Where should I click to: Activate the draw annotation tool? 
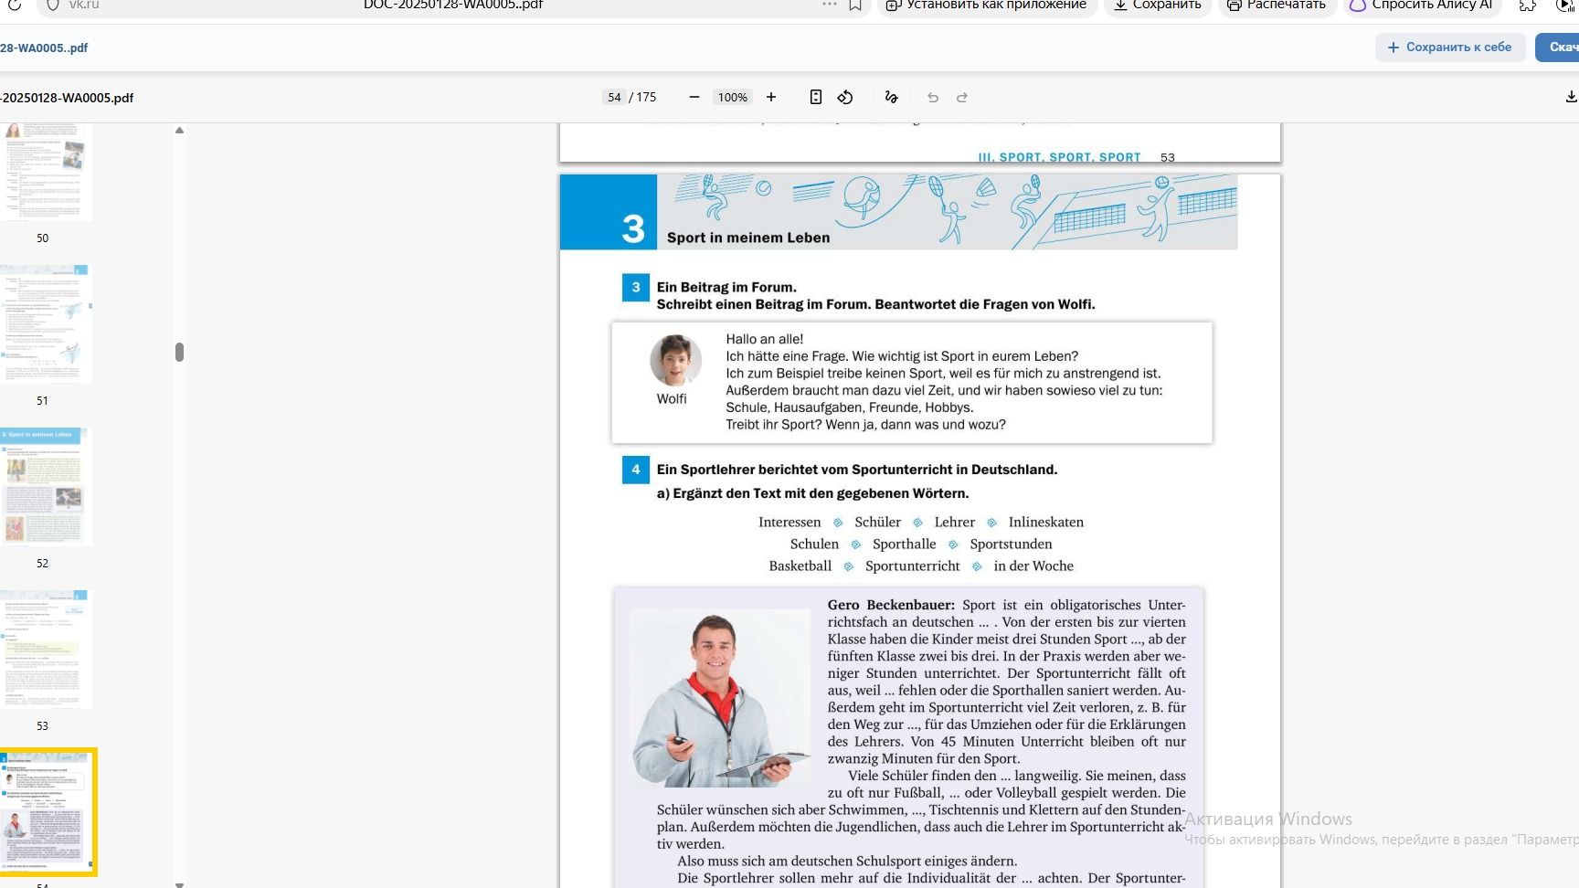tap(892, 97)
